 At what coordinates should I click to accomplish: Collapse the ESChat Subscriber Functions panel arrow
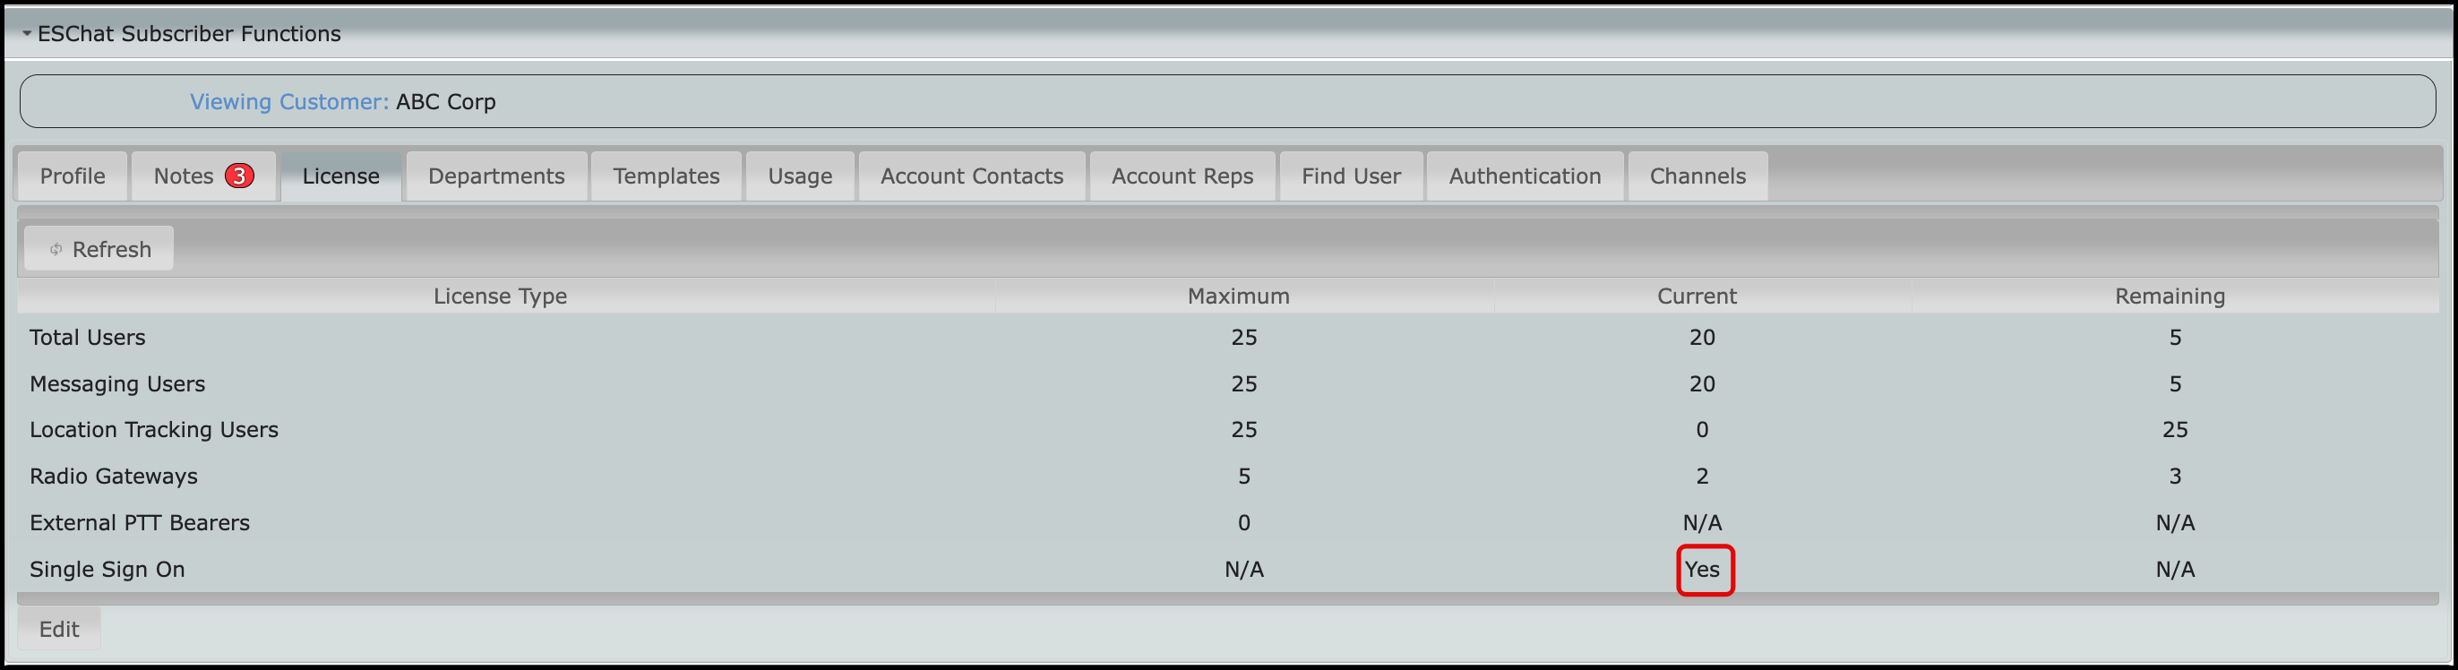(x=27, y=33)
